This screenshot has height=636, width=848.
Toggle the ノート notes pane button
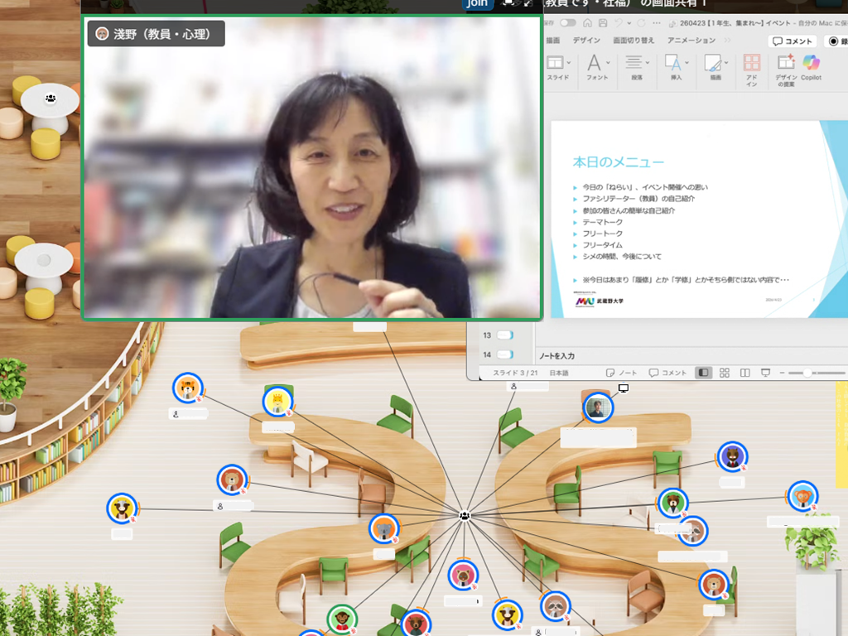point(622,373)
